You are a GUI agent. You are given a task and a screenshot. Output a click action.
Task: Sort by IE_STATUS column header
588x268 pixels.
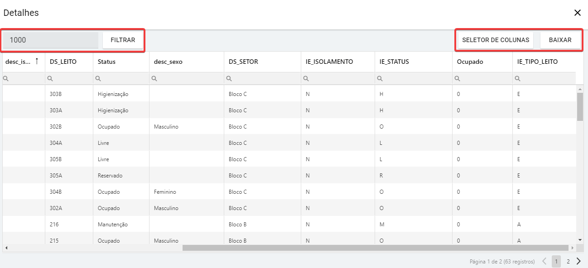414,62
